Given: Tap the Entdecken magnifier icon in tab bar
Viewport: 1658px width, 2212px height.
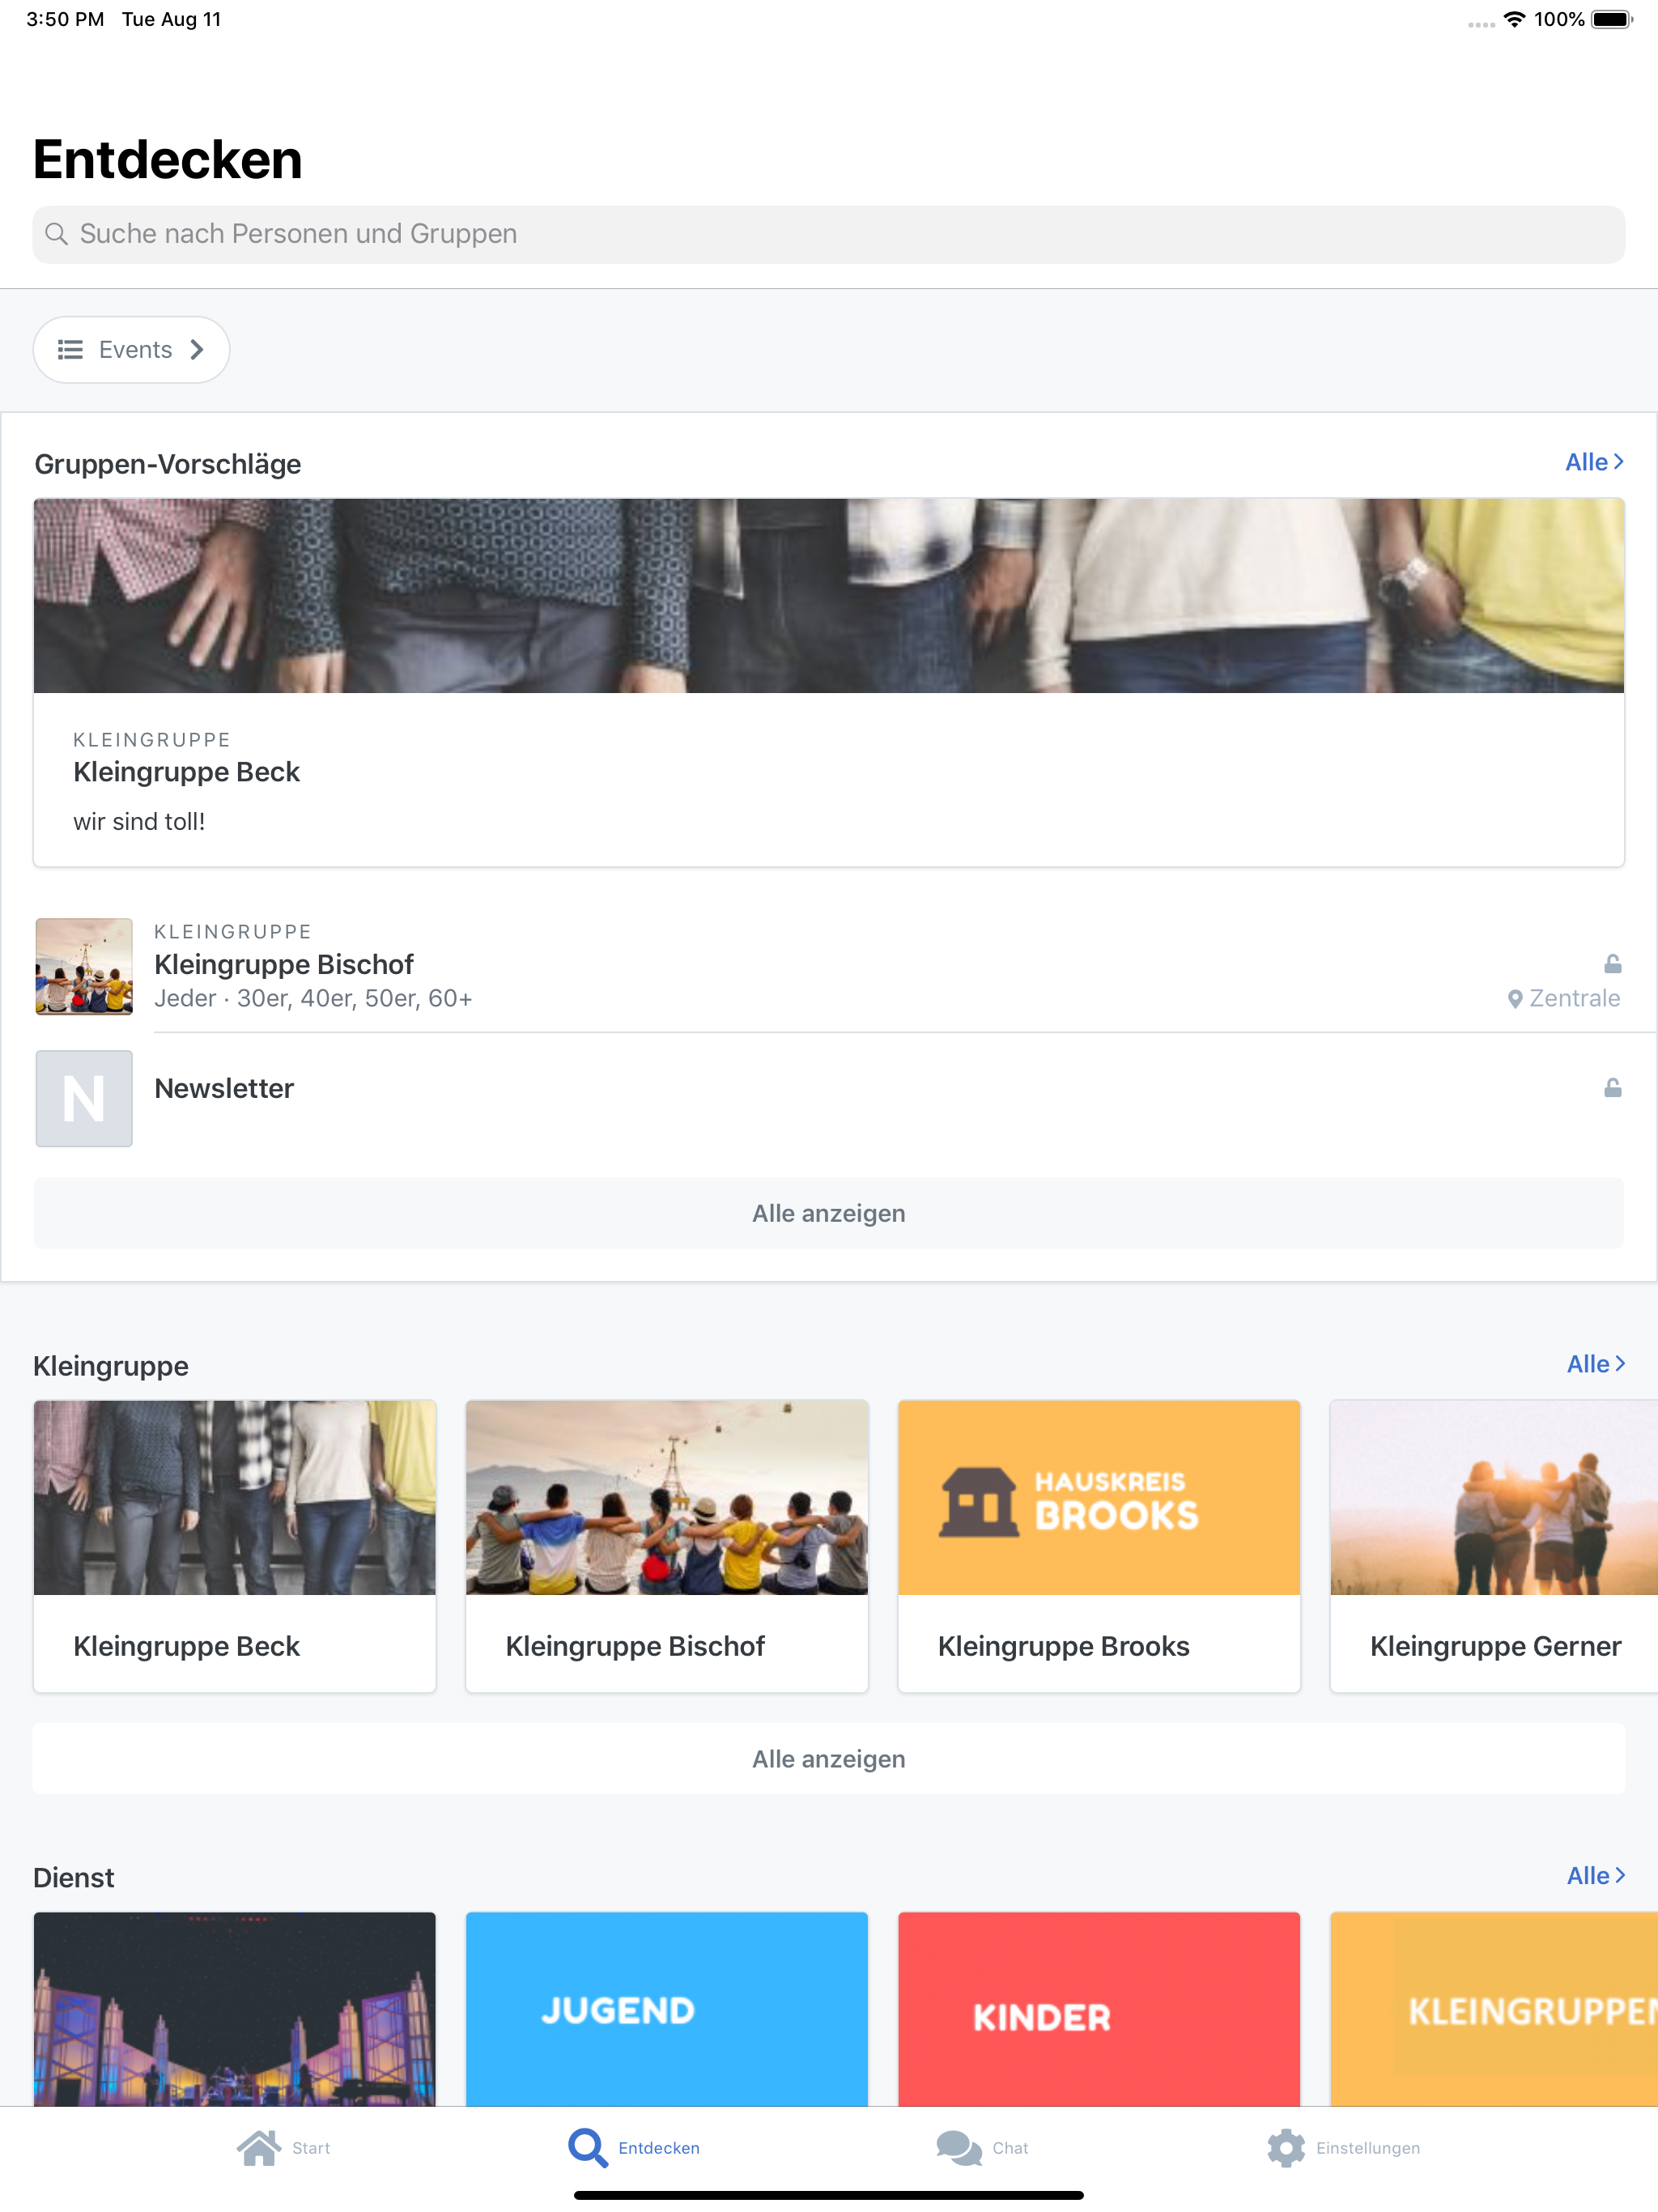Looking at the screenshot, I should (x=587, y=2147).
